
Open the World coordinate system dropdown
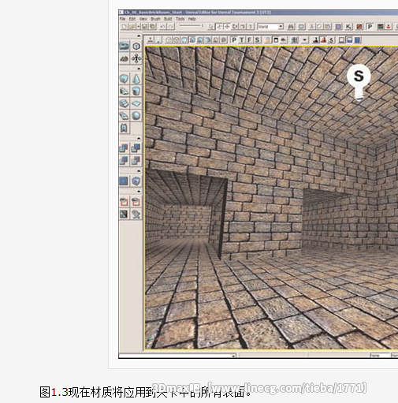pos(281,27)
